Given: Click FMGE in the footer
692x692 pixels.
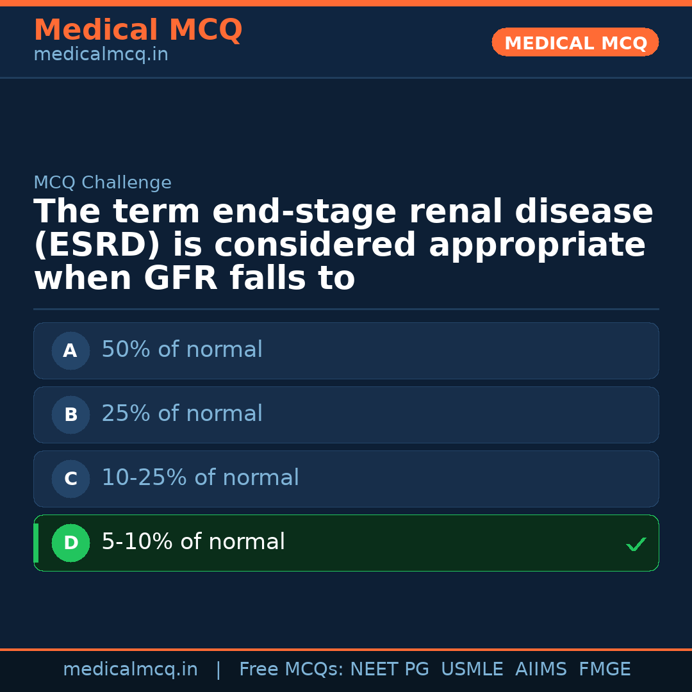Looking at the screenshot, I should click(604, 670).
